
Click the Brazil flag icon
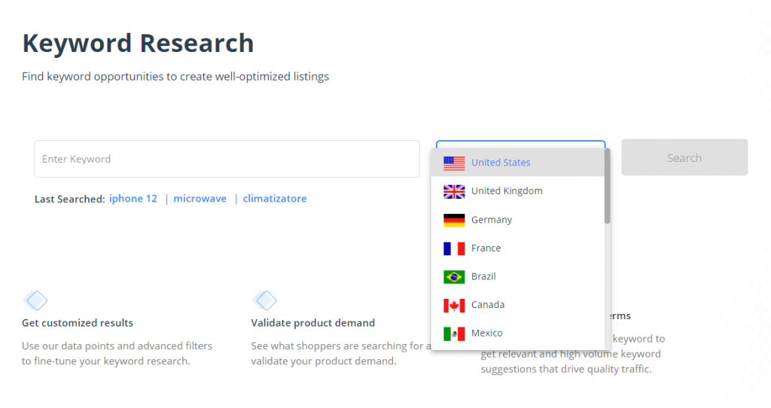(x=454, y=277)
